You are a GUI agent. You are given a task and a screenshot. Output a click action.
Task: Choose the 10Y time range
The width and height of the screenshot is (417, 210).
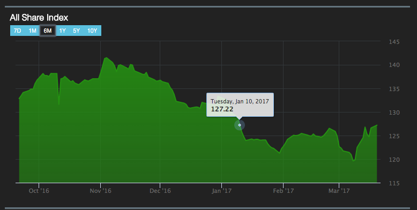click(x=92, y=31)
